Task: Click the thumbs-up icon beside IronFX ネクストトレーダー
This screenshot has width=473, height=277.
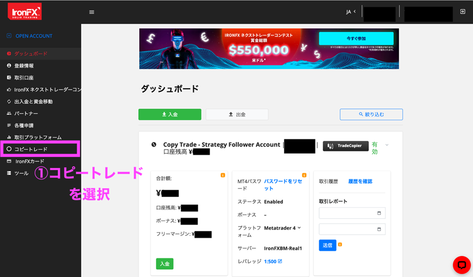Action: tap(9, 90)
